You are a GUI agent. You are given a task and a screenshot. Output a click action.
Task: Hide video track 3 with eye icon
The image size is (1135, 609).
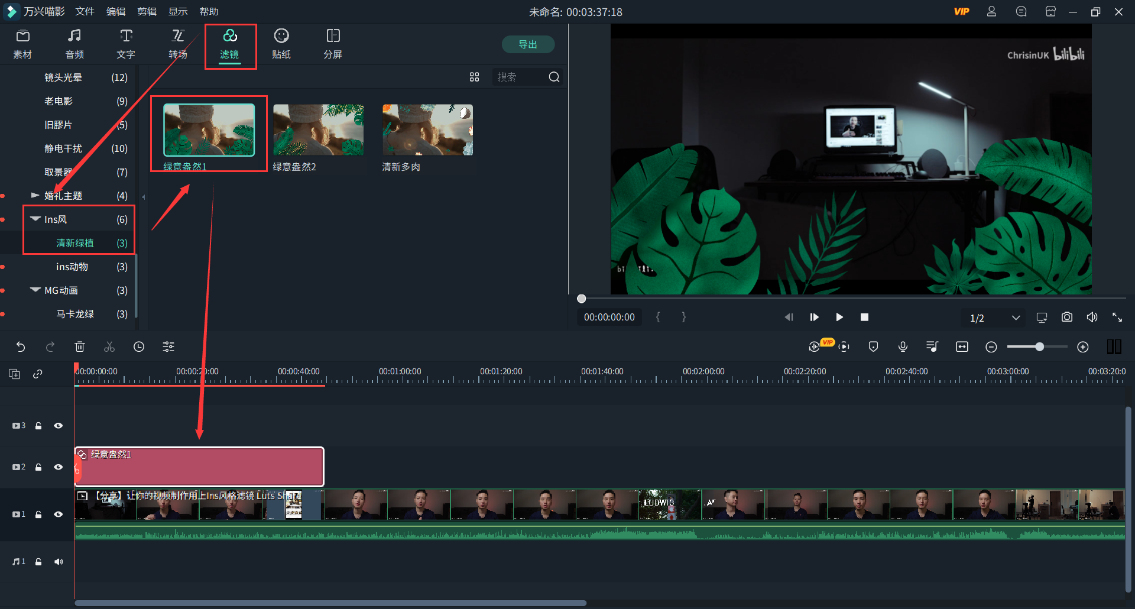point(58,426)
